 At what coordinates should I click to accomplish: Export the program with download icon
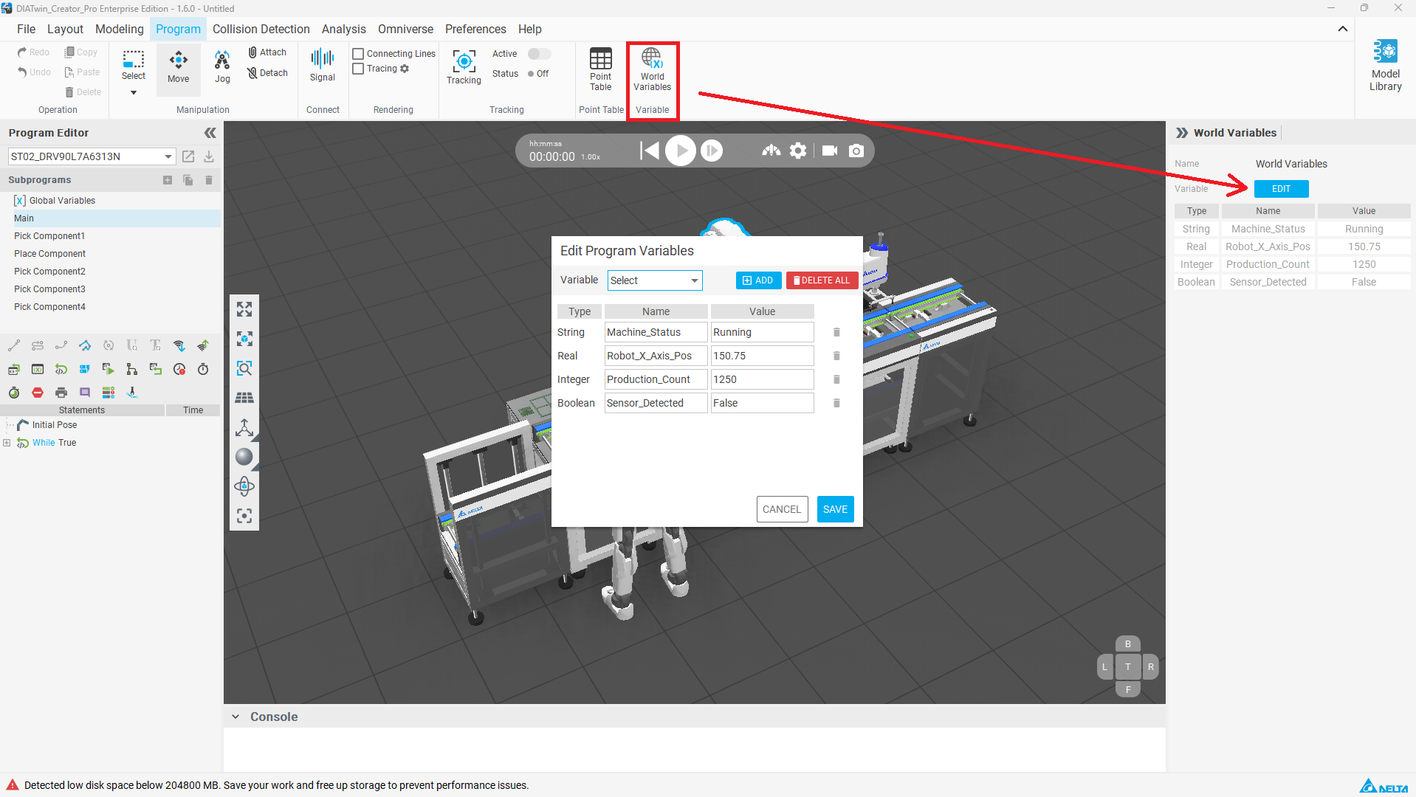point(209,156)
